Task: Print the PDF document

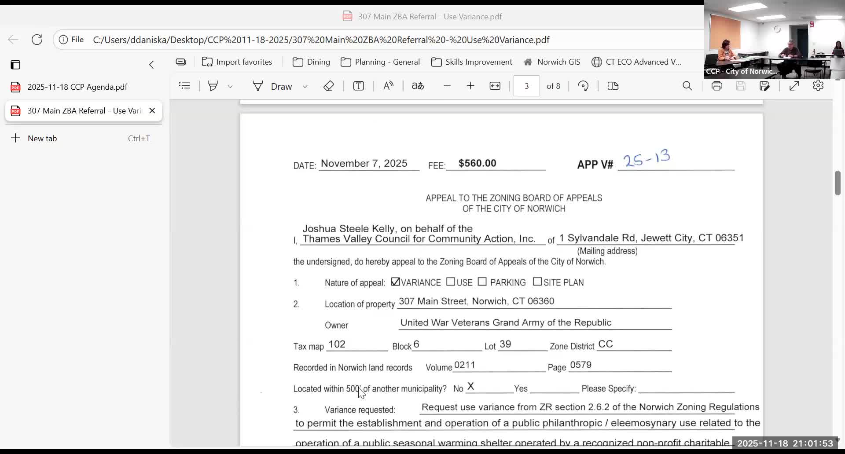Action: (x=717, y=86)
